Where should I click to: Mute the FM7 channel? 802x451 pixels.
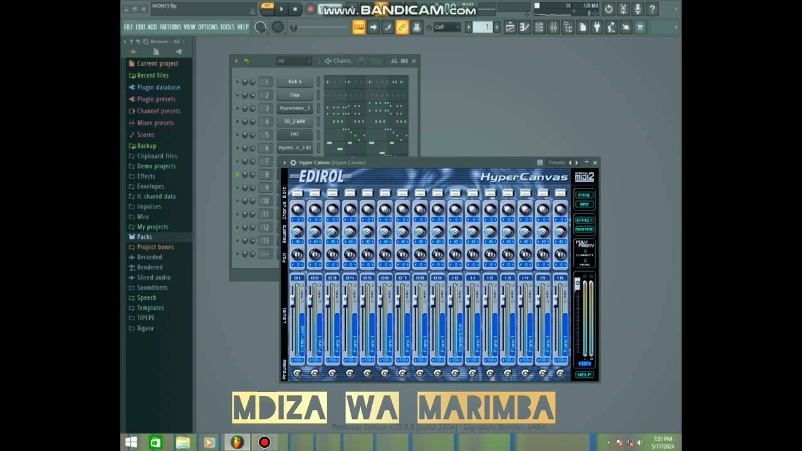click(237, 135)
